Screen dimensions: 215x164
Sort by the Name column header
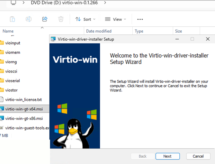tap(8, 31)
